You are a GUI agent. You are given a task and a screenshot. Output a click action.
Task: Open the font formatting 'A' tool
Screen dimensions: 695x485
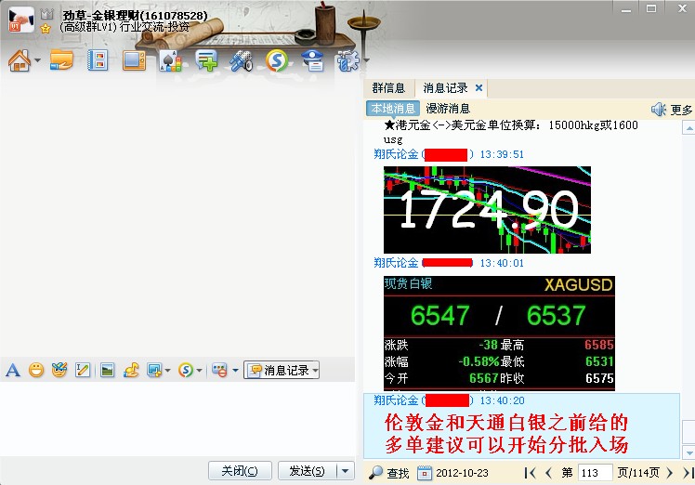point(13,370)
